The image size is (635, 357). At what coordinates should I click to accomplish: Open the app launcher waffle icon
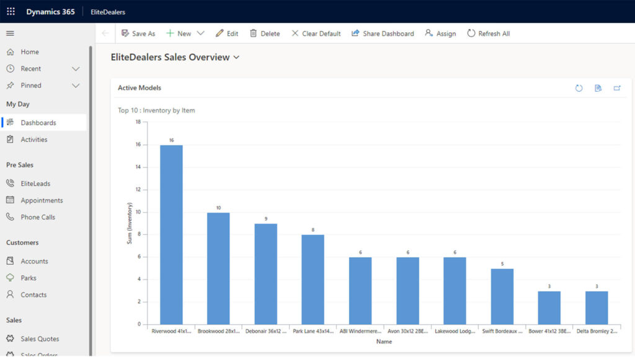[11, 11]
